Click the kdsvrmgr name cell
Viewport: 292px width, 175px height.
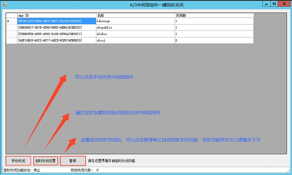pyautogui.click(x=135, y=21)
